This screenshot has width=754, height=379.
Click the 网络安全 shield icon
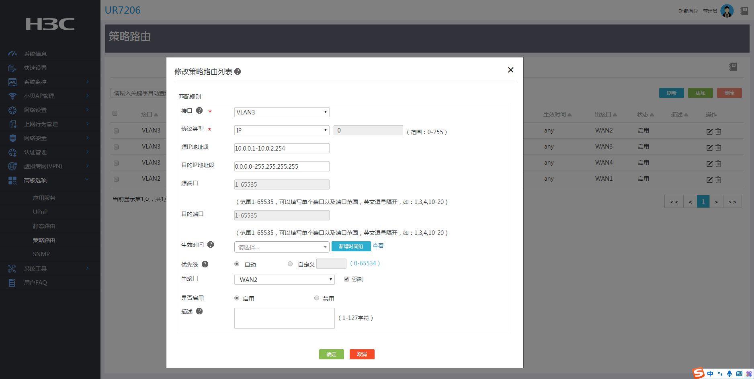tap(12, 138)
